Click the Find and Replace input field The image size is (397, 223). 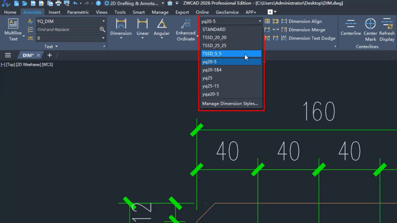coord(68,30)
